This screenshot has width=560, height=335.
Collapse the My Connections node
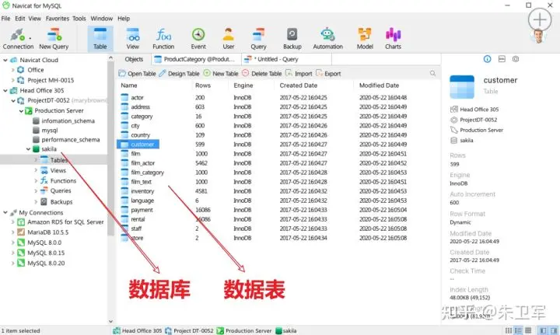pyautogui.click(x=5, y=213)
